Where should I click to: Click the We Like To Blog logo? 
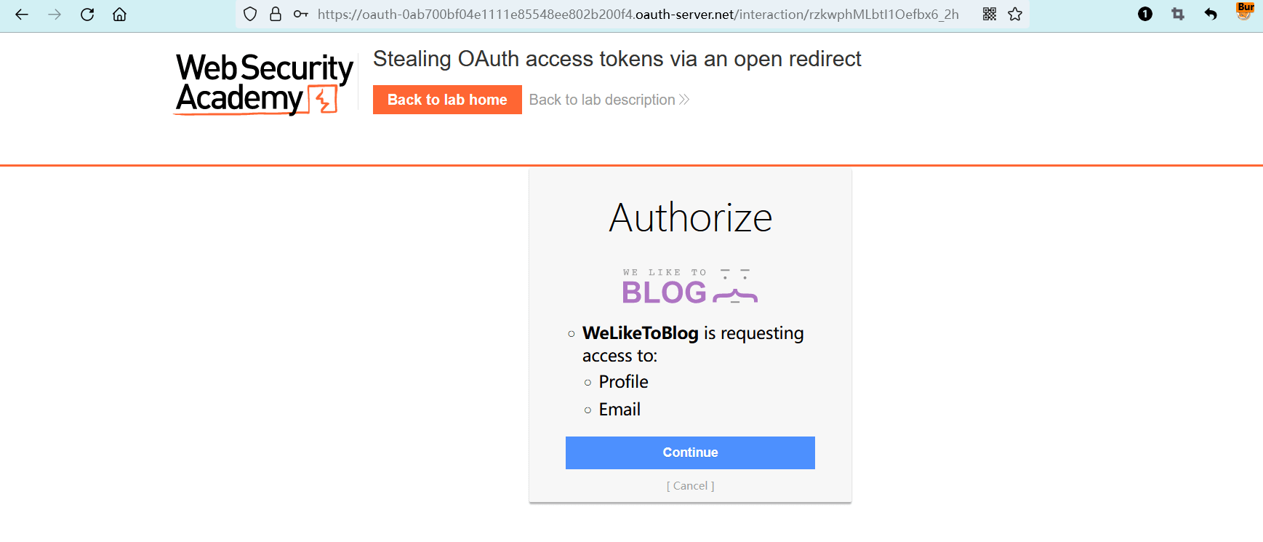coord(690,286)
